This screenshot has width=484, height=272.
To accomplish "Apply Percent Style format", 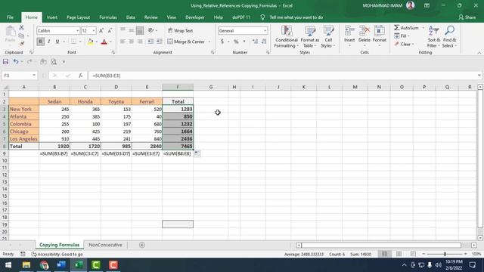I will (x=236, y=42).
